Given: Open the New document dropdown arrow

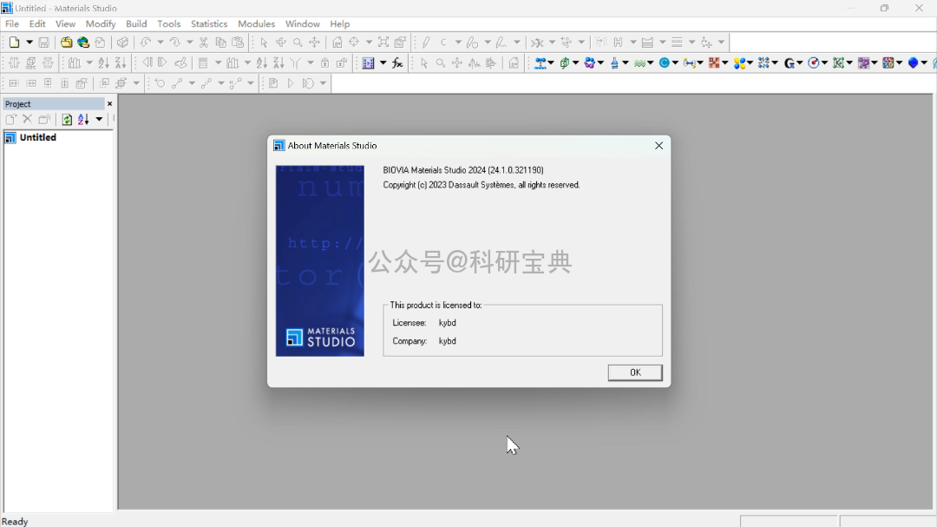Looking at the screenshot, I should point(29,43).
